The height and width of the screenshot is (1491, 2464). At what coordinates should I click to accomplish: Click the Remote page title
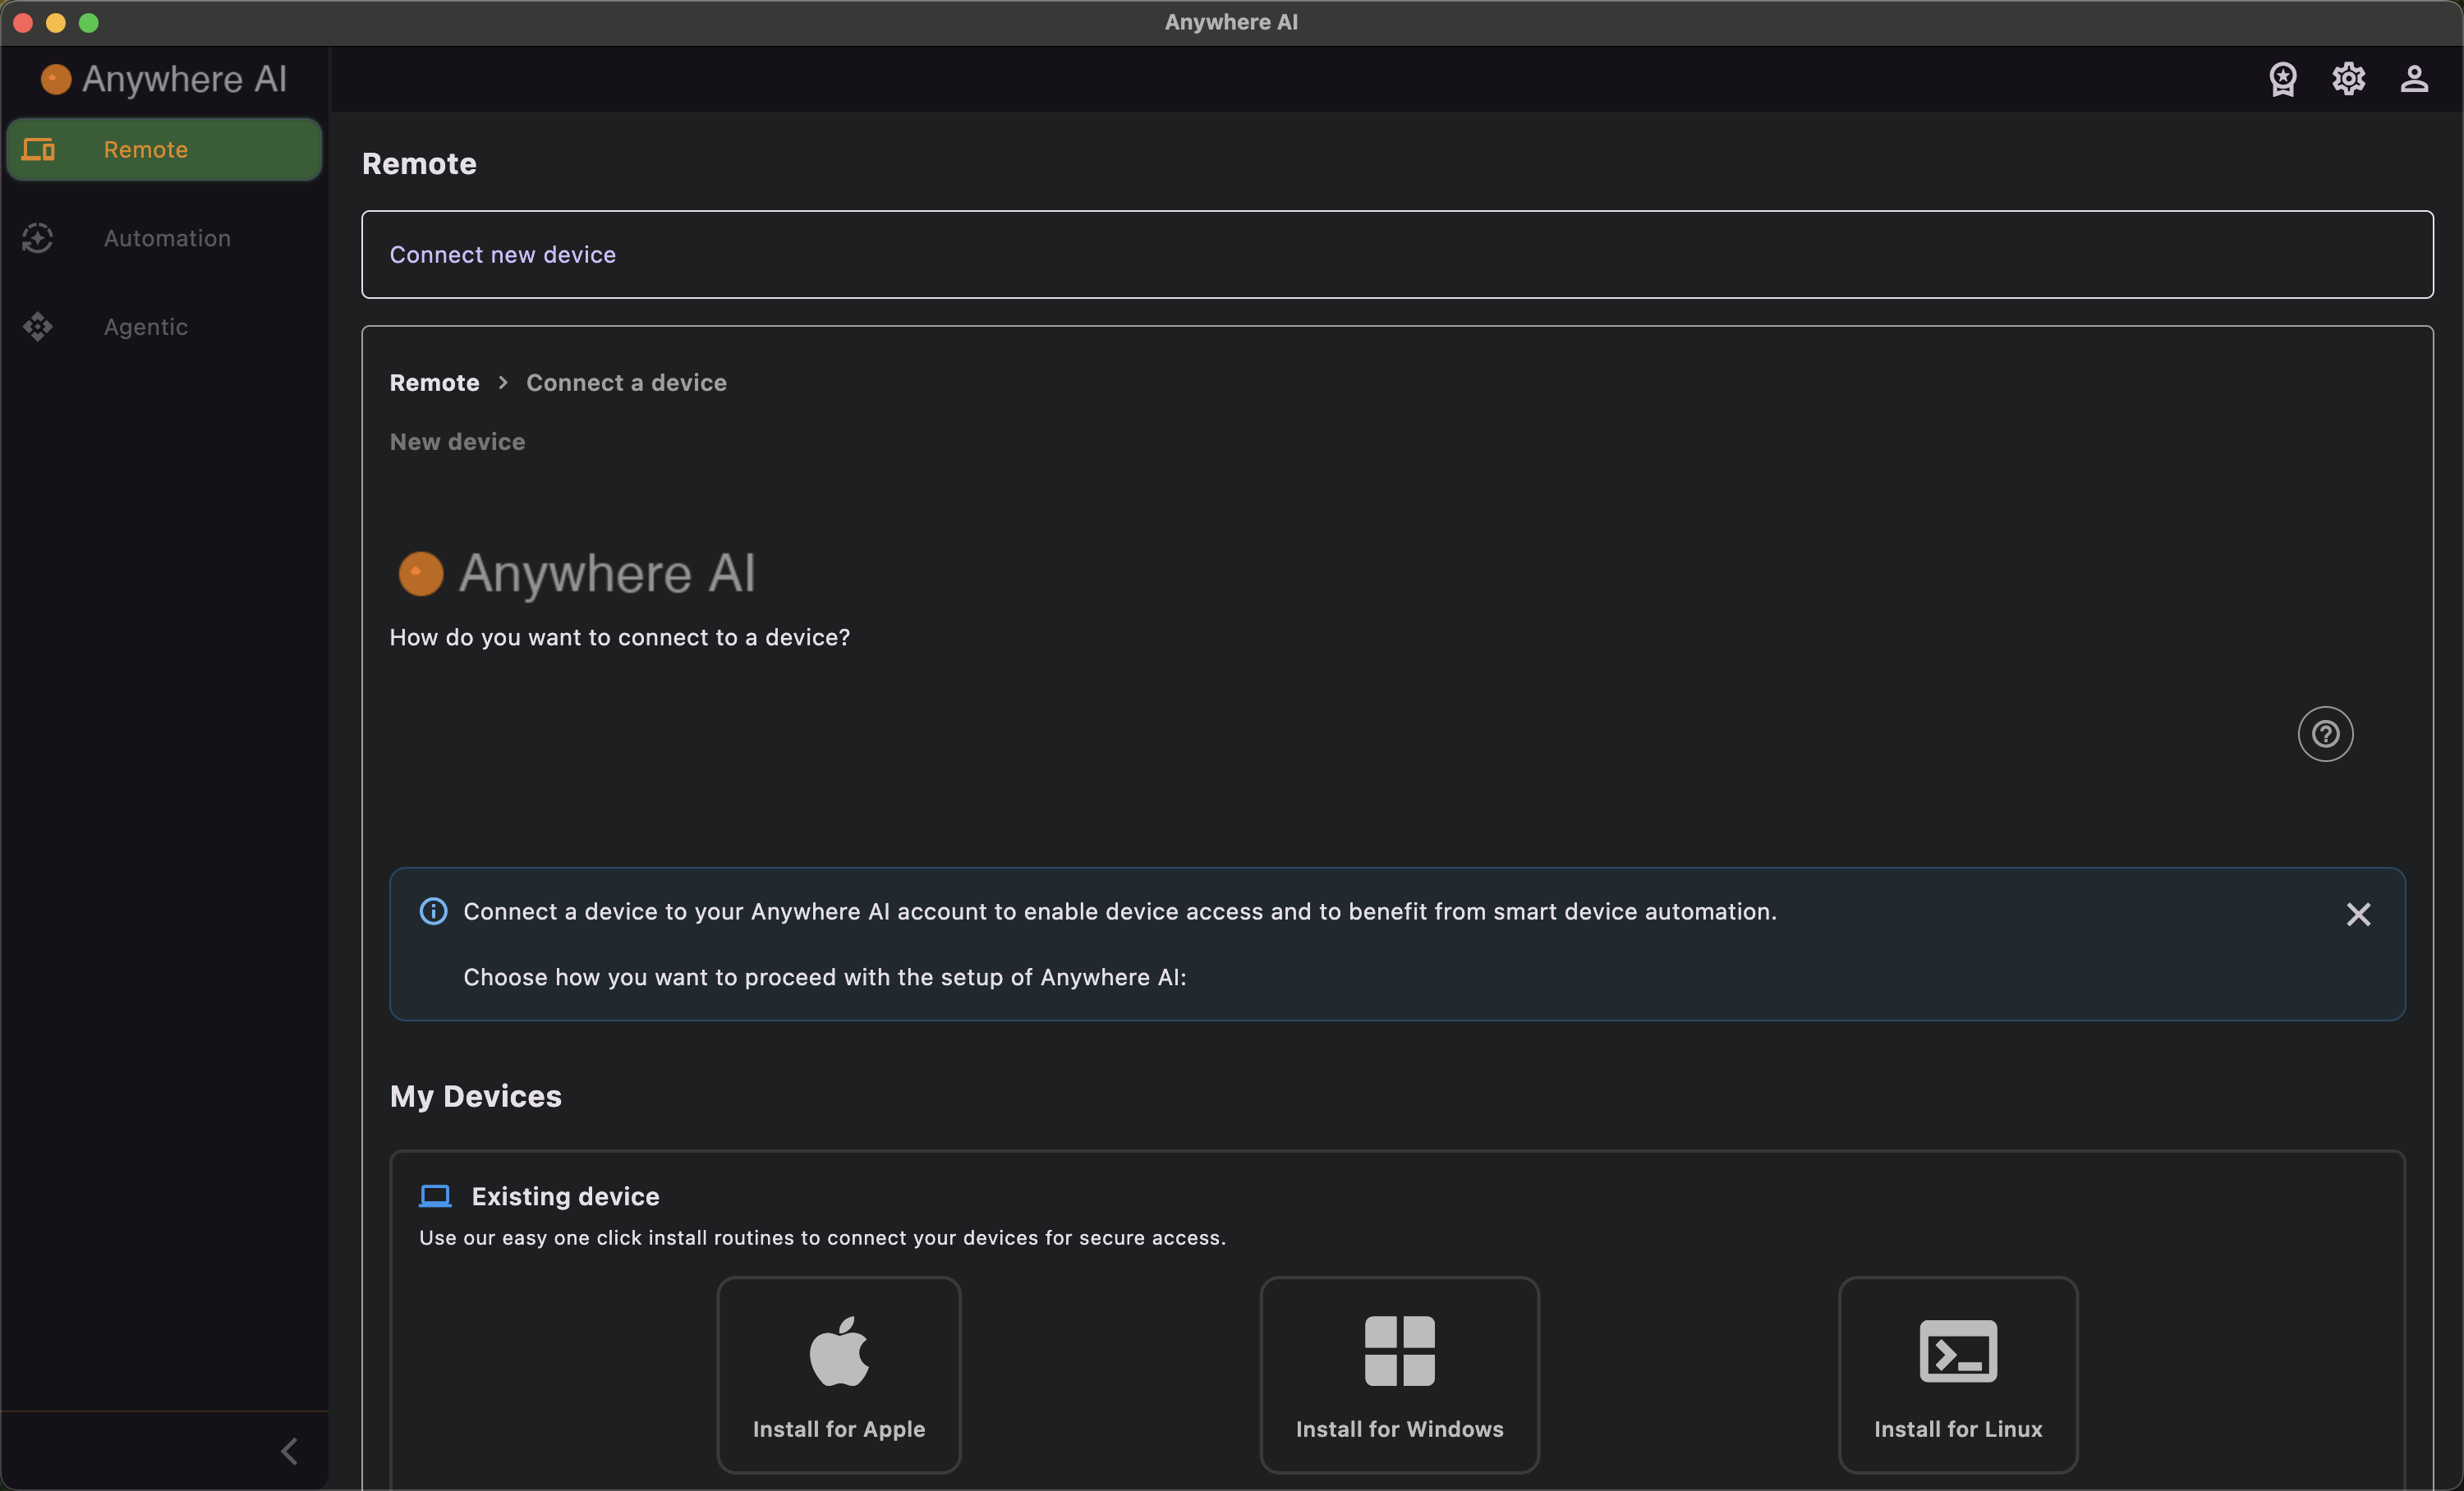419,164
